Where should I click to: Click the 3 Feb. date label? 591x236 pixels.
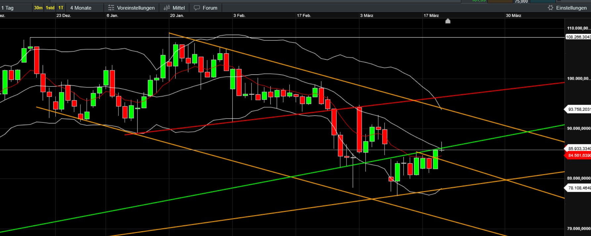(x=239, y=16)
